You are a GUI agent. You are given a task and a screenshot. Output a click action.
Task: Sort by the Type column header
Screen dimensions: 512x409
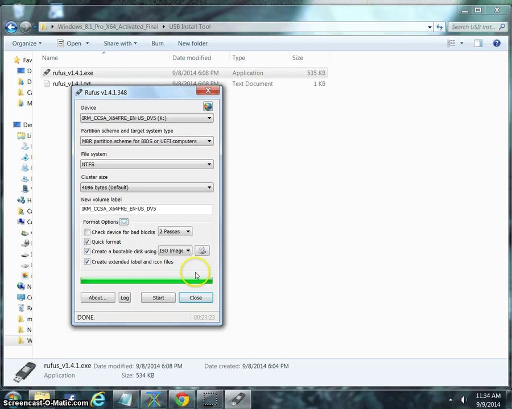(x=239, y=58)
